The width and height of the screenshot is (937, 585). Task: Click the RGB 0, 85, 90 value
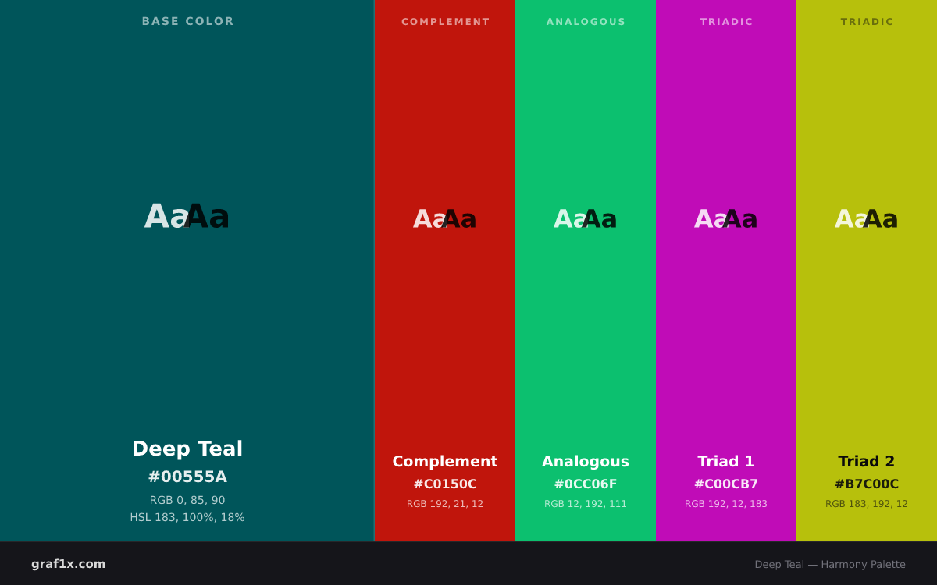(187, 501)
